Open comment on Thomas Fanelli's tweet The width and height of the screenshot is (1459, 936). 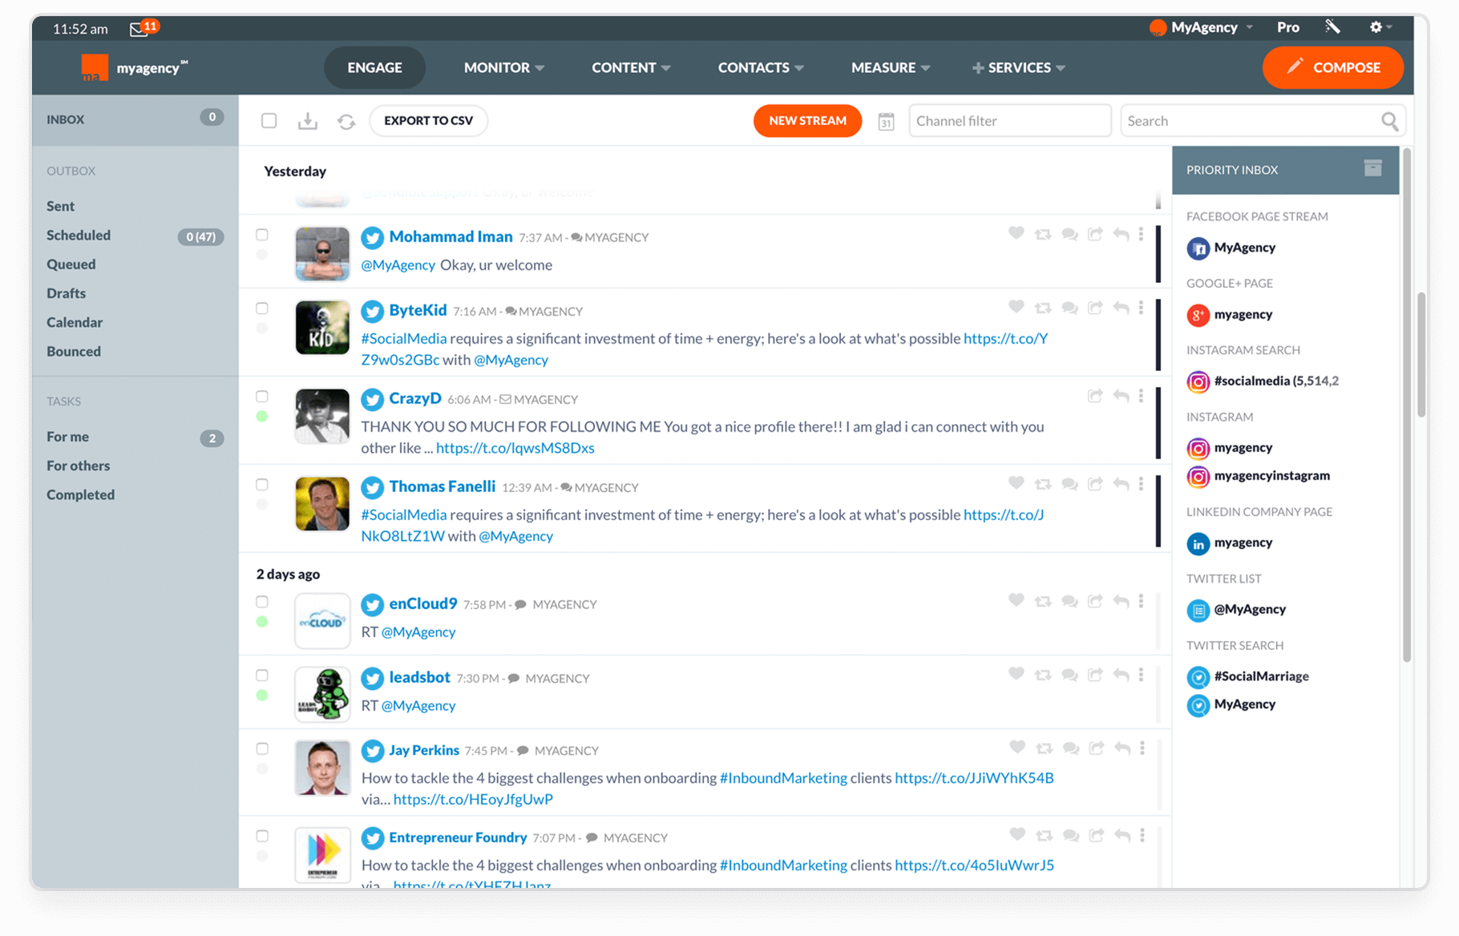pos(1069,484)
